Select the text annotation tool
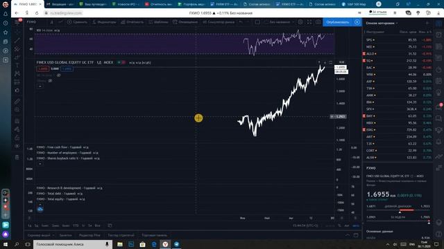 click(x=17, y=65)
